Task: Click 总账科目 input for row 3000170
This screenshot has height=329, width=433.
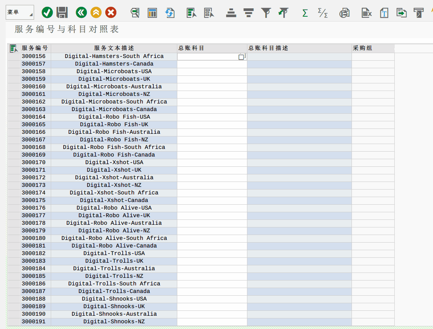Action: coord(212,163)
